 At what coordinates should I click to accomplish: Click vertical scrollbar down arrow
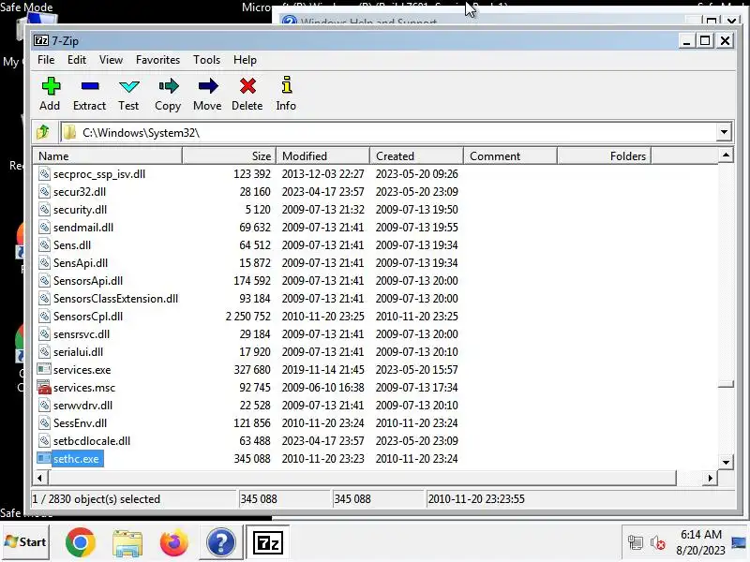726,462
